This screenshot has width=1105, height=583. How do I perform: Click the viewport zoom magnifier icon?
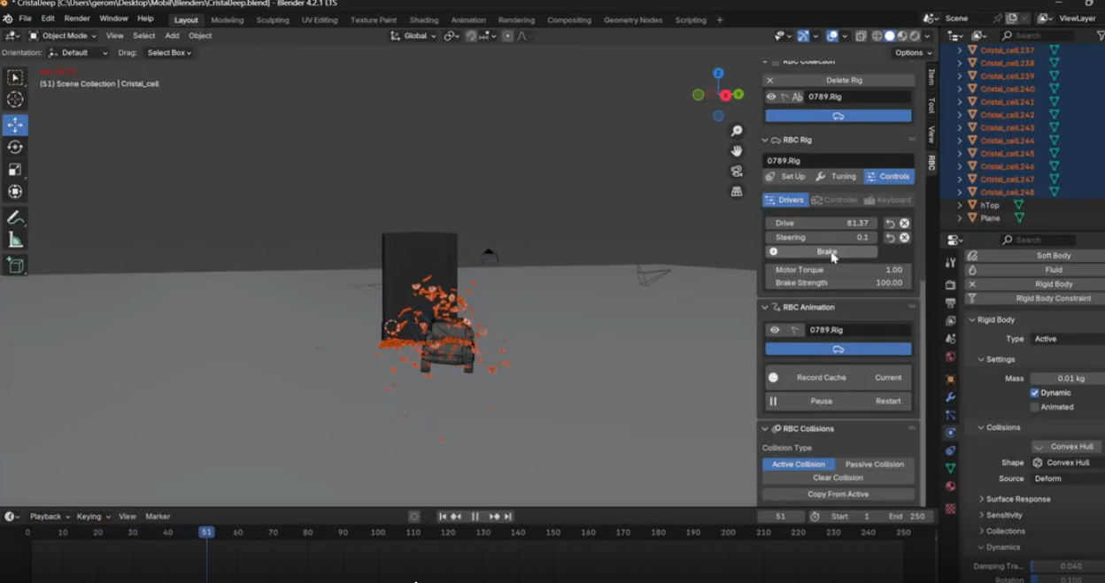tap(737, 131)
